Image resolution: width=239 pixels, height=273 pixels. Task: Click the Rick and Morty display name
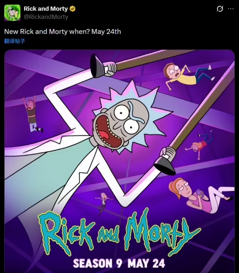click(x=46, y=9)
